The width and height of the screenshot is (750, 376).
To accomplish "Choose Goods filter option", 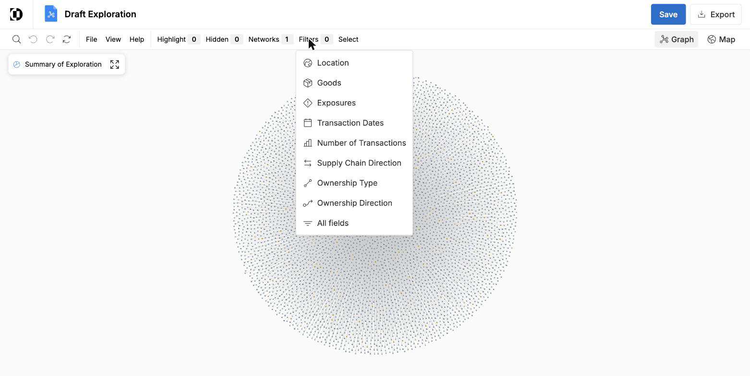I will tap(354, 83).
